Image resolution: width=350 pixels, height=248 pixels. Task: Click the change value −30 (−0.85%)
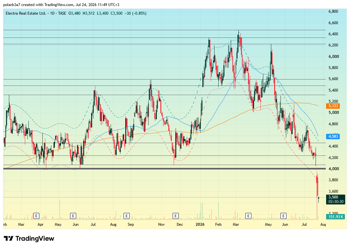(135, 13)
